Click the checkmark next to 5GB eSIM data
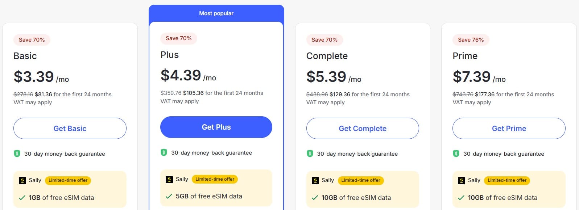Screen dimensions: 579x210 [x=169, y=196]
